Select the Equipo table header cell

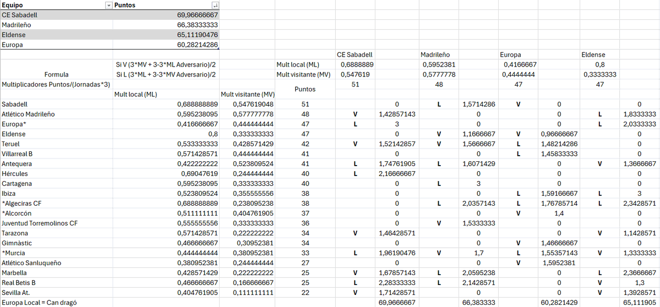point(56,5)
